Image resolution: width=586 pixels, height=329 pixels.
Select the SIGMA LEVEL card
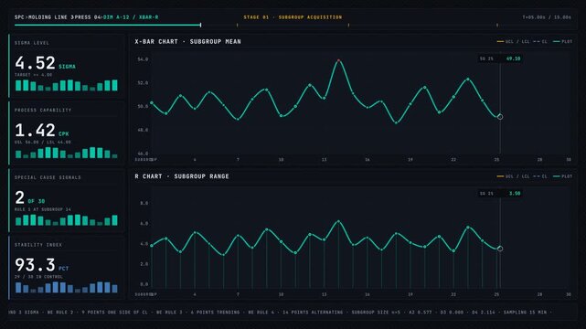pyautogui.click(x=67, y=66)
